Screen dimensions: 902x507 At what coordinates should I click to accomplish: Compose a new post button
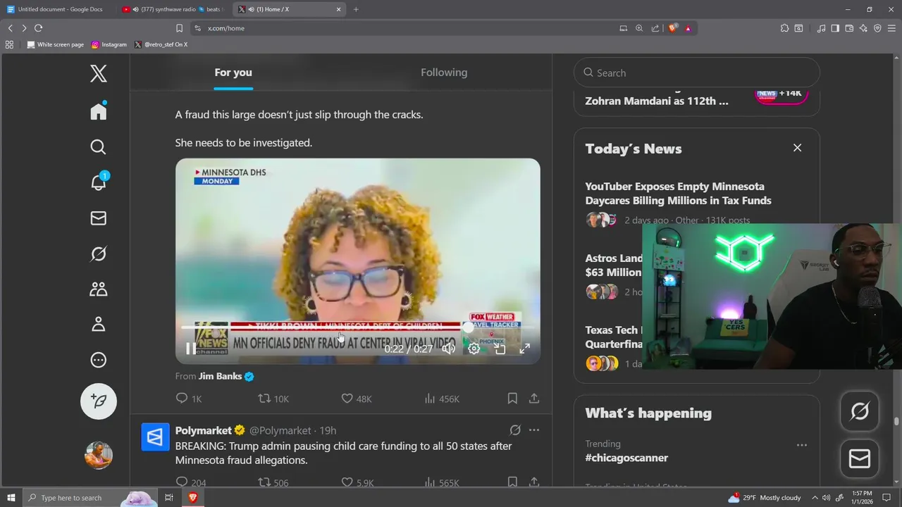click(x=99, y=401)
